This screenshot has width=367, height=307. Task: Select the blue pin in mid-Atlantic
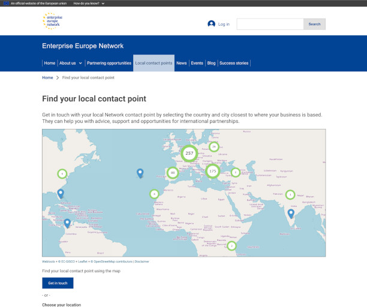tap(140, 173)
